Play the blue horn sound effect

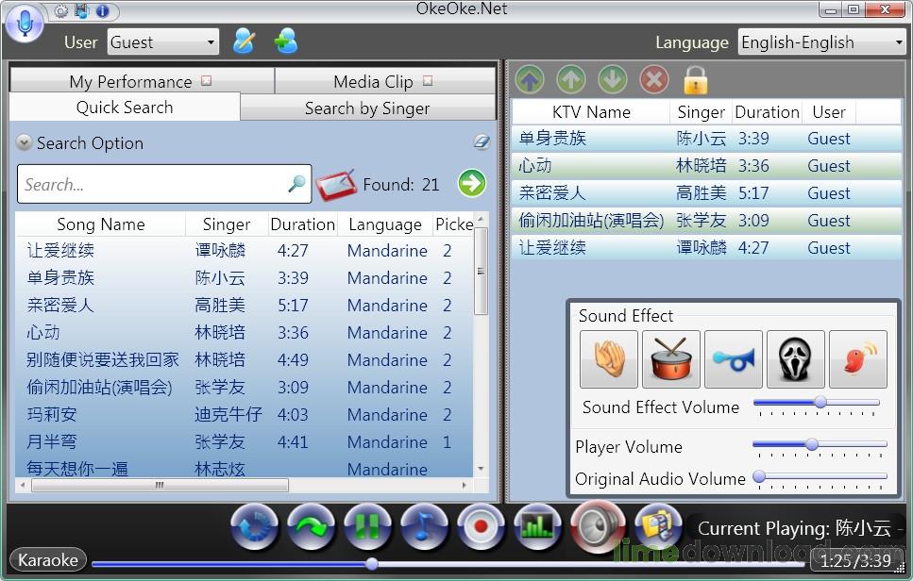pyautogui.click(x=733, y=359)
